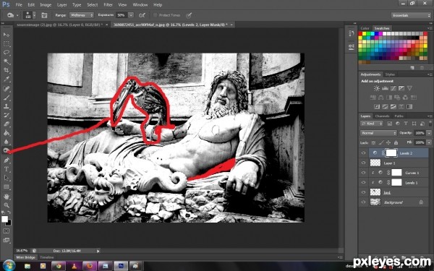Select the Blur tool
434x271 pixels.
click(6, 142)
